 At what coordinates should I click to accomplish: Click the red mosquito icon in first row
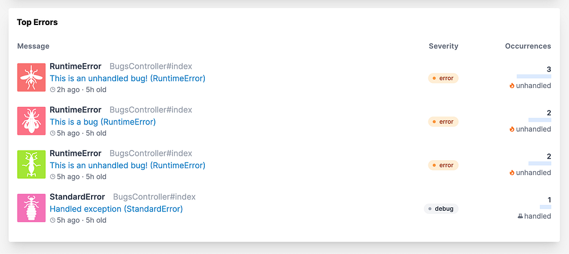point(31,77)
